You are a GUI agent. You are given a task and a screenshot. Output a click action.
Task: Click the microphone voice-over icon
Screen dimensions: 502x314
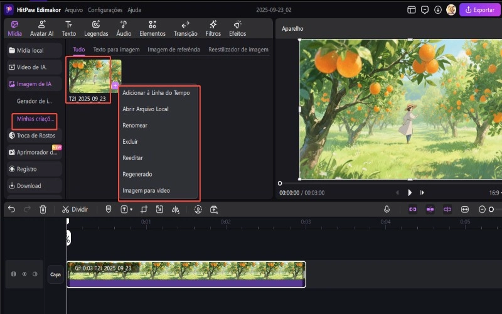[387, 209]
